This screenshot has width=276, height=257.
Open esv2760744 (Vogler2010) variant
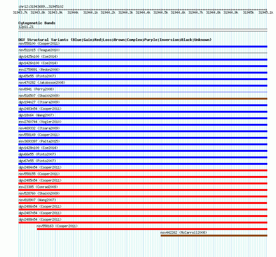click(x=40, y=122)
